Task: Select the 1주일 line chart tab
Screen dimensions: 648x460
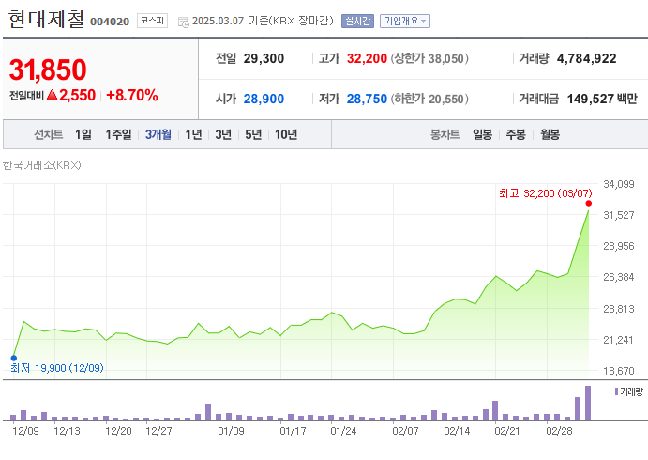Action: (x=118, y=134)
